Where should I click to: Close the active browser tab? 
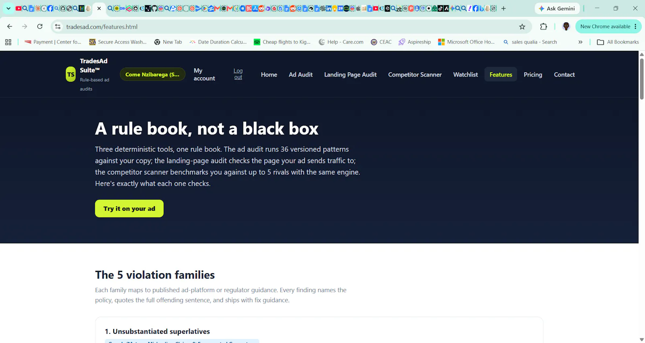[x=99, y=8]
